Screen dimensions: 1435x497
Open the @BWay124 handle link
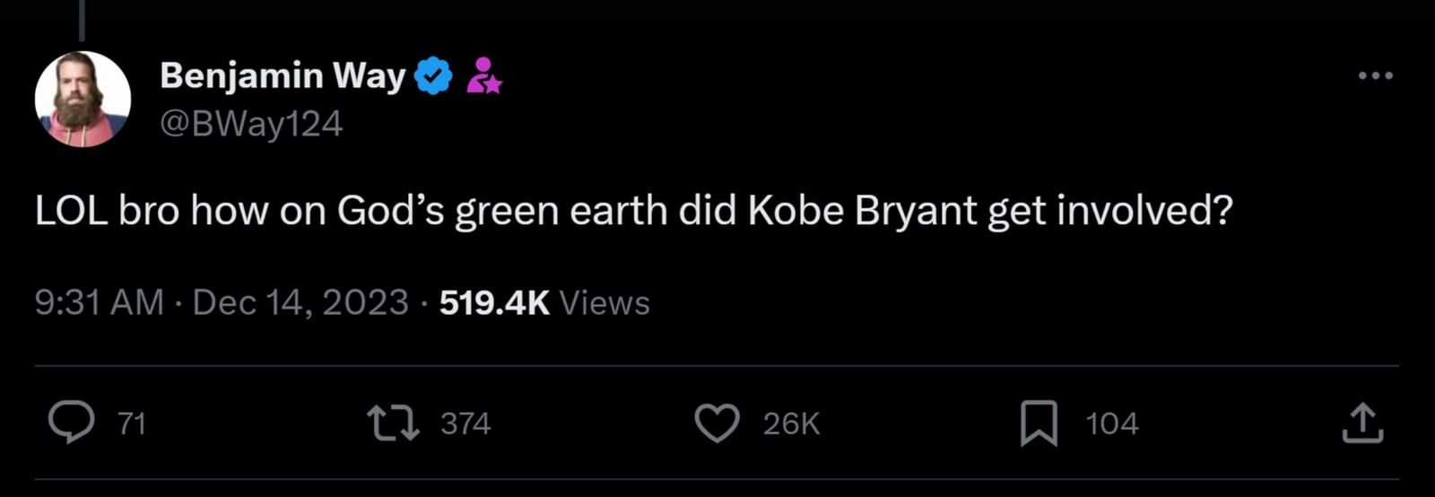click(x=251, y=124)
